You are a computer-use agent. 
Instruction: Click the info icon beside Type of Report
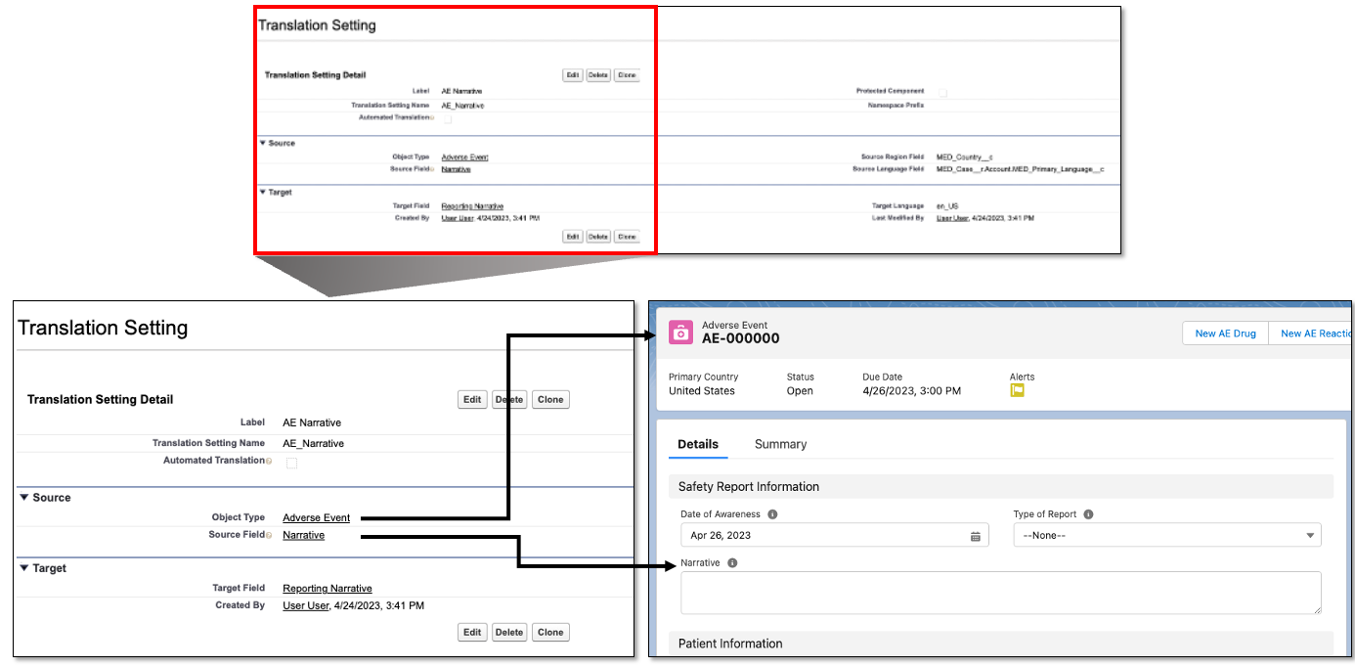(1088, 514)
